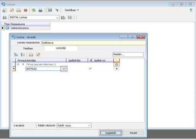Image resolution: width=196 pixels, height=139 pixels.
Task: Click the Atcelt button
Action: tap(133, 133)
